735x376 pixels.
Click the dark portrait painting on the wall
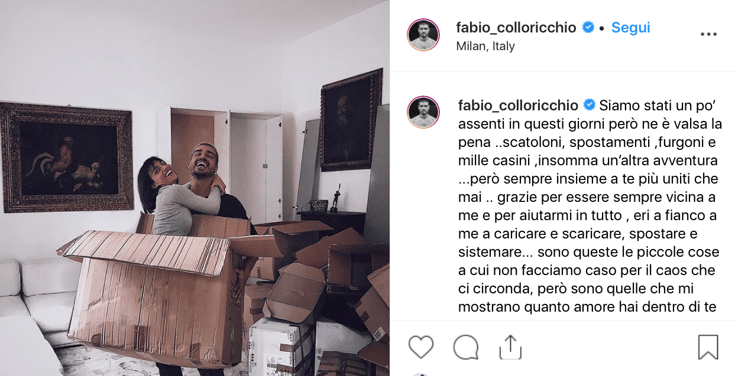coord(351,120)
